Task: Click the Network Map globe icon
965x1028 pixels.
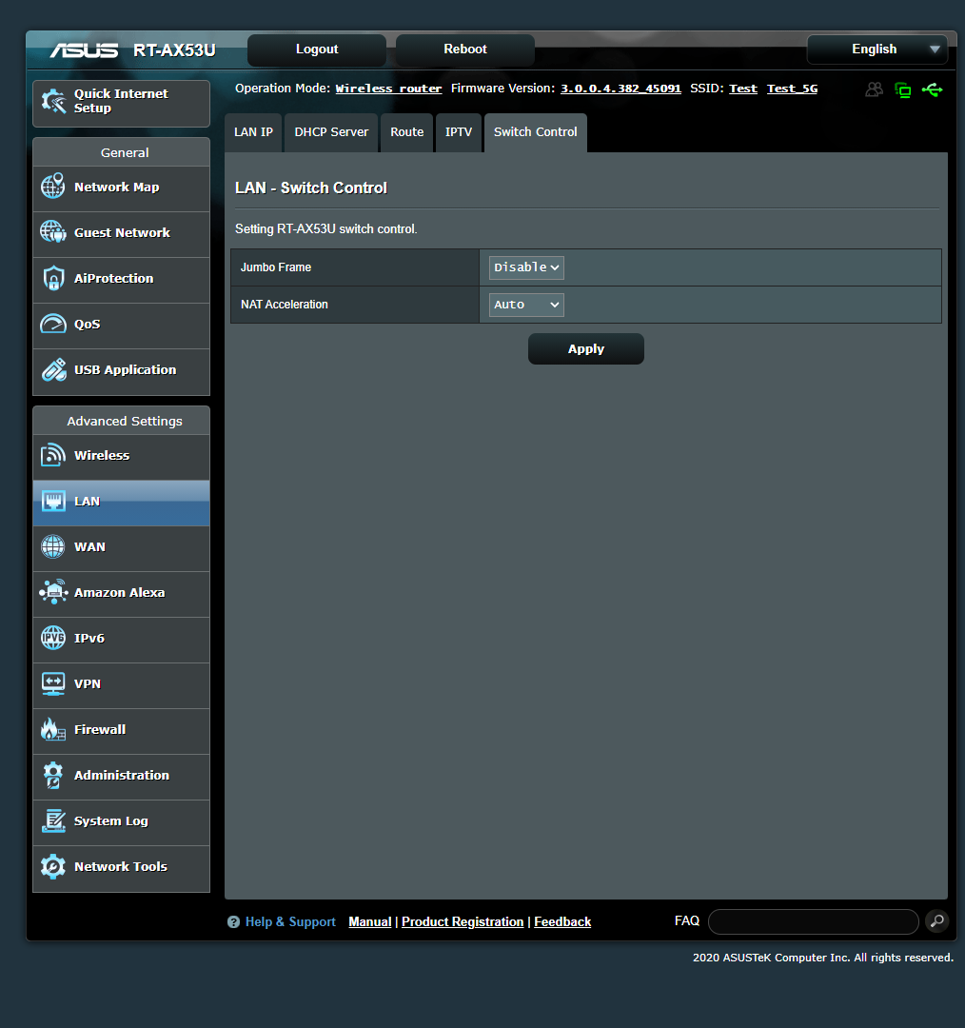Action: tap(53, 187)
